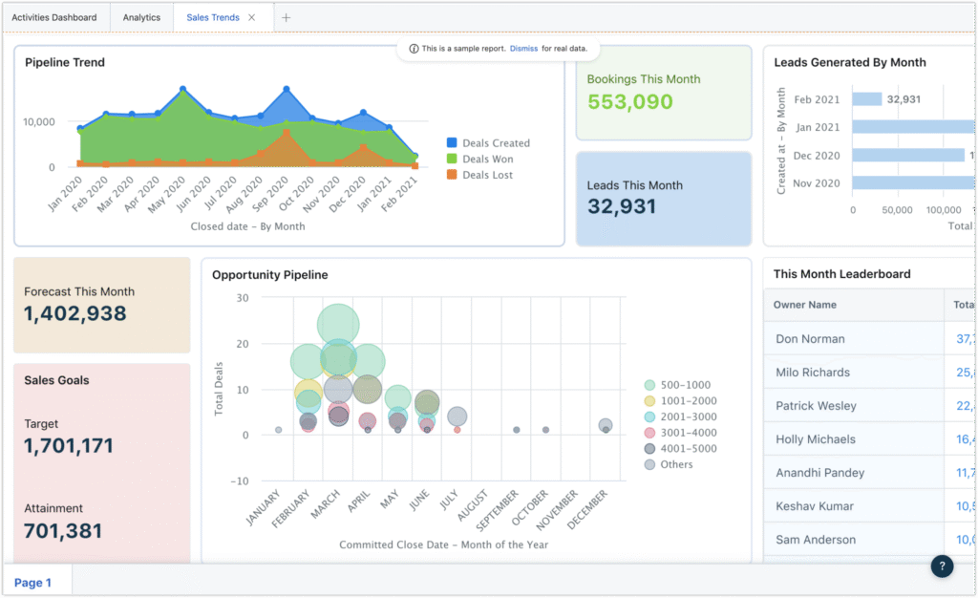Screen dimensions: 978x598
Task: Close the Sales Trends tab
Action: [x=251, y=17]
